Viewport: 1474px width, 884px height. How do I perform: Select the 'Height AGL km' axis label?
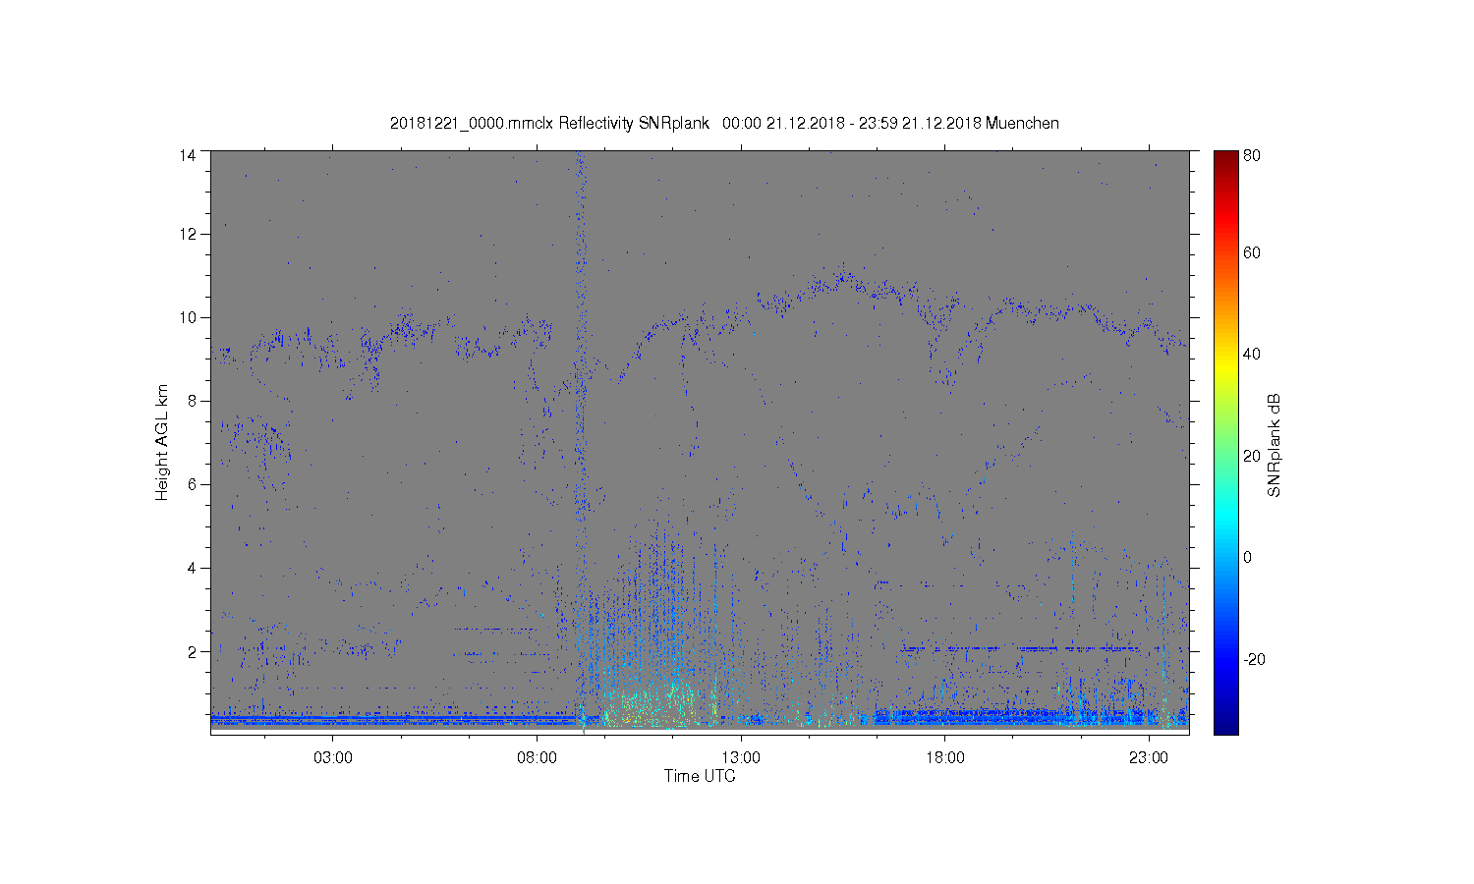162,443
